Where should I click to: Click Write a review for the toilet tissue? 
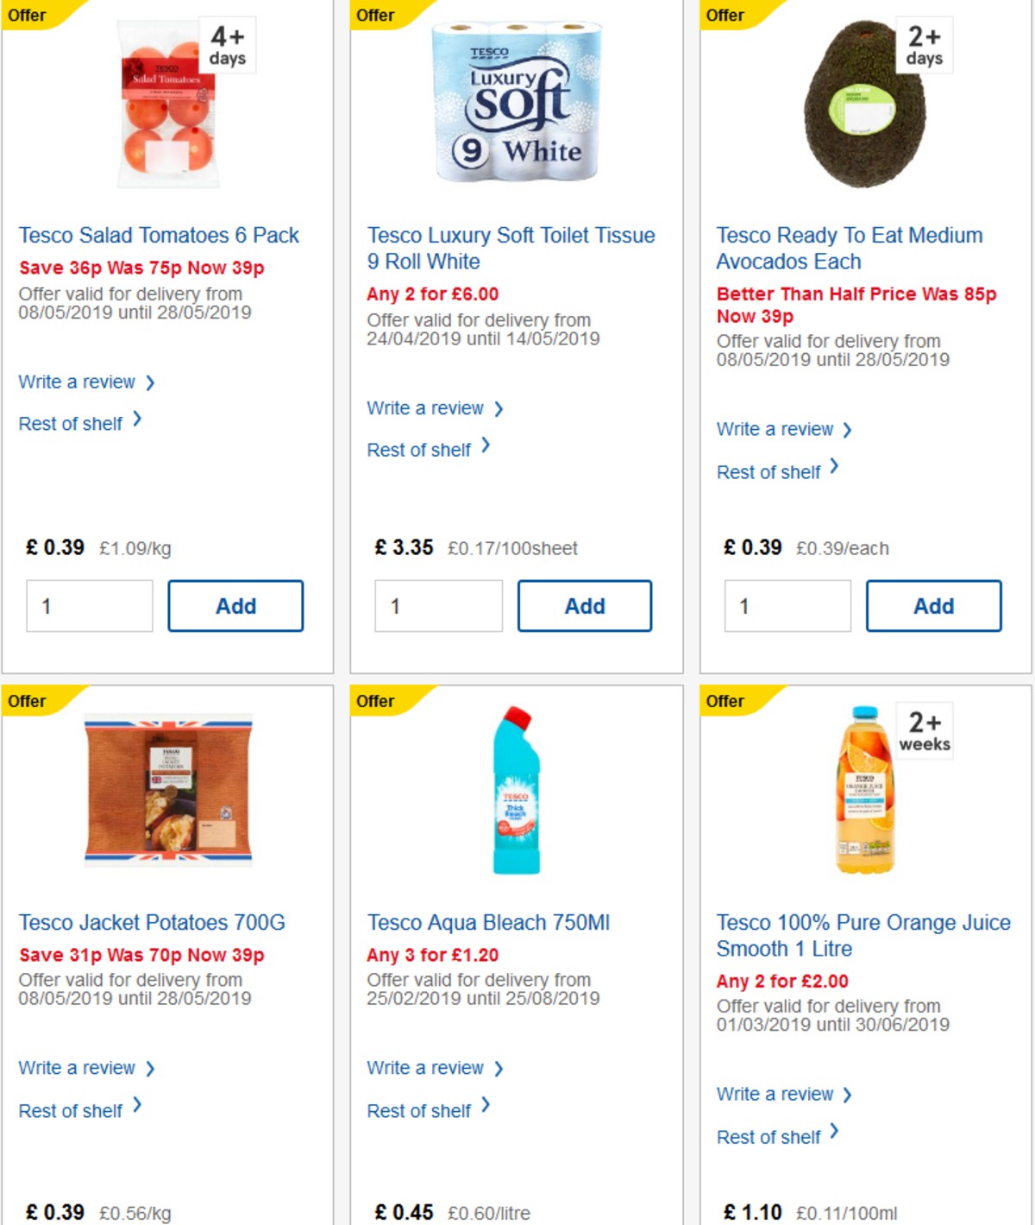[x=426, y=407]
